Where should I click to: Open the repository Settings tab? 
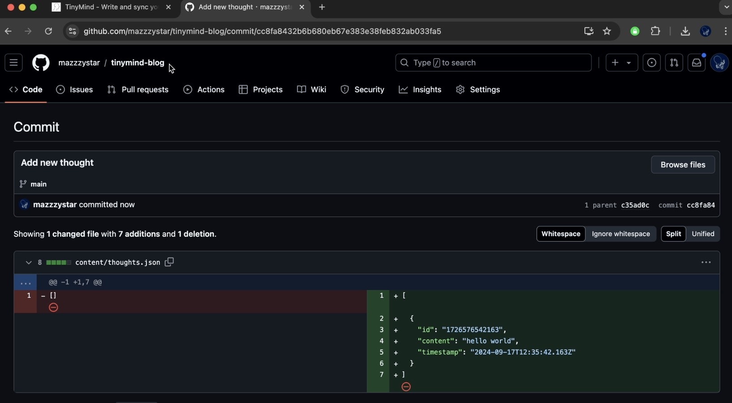click(478, 90)
